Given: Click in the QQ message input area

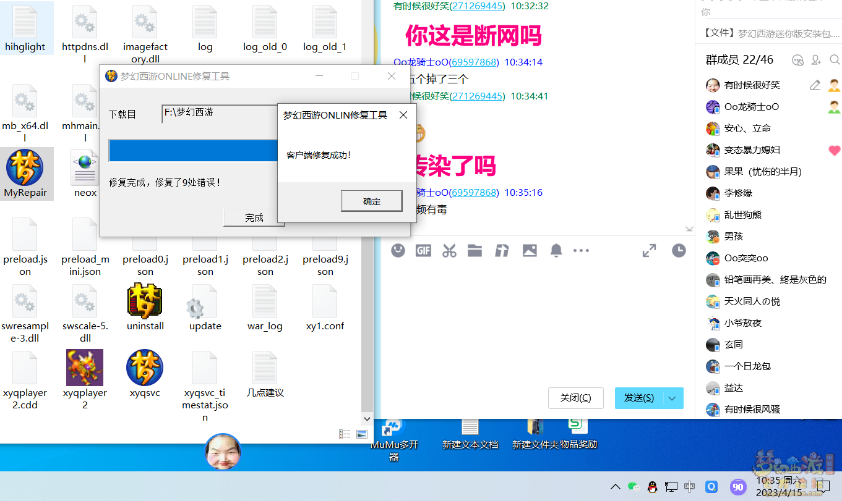Looking at the screenshot, I should coord(537,321).
